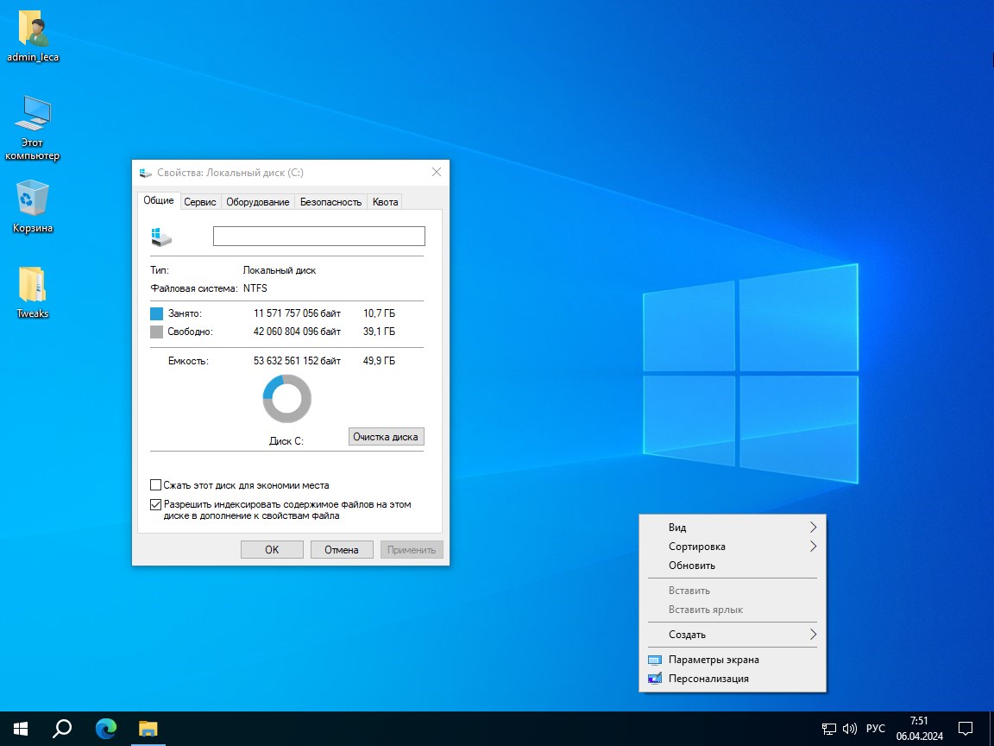Enable Сжать этот диск checkbox

[x=156, y=485]
